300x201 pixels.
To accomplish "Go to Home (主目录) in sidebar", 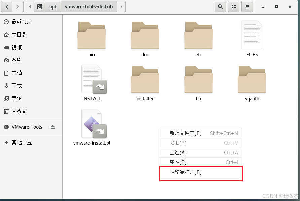I will tap(31, 35).
